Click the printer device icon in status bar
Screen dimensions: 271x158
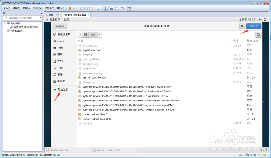[251, 155]
